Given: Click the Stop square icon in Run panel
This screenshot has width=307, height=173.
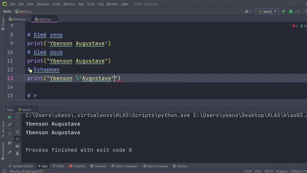Looking at the screenshot, I should coord(10,134).
